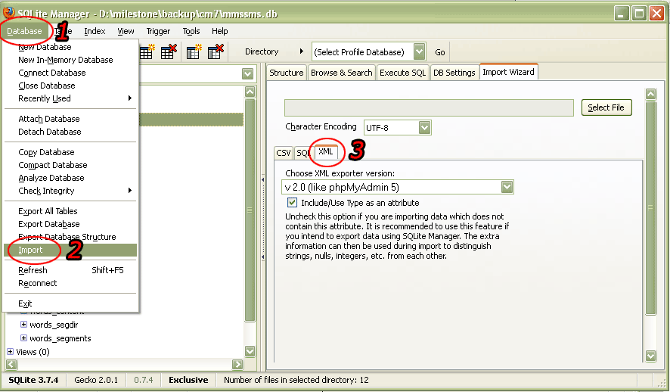Viewport: 670px width, 392px height.
Task: Expand the words_segdir table node
Action: (x=23, y=325)
